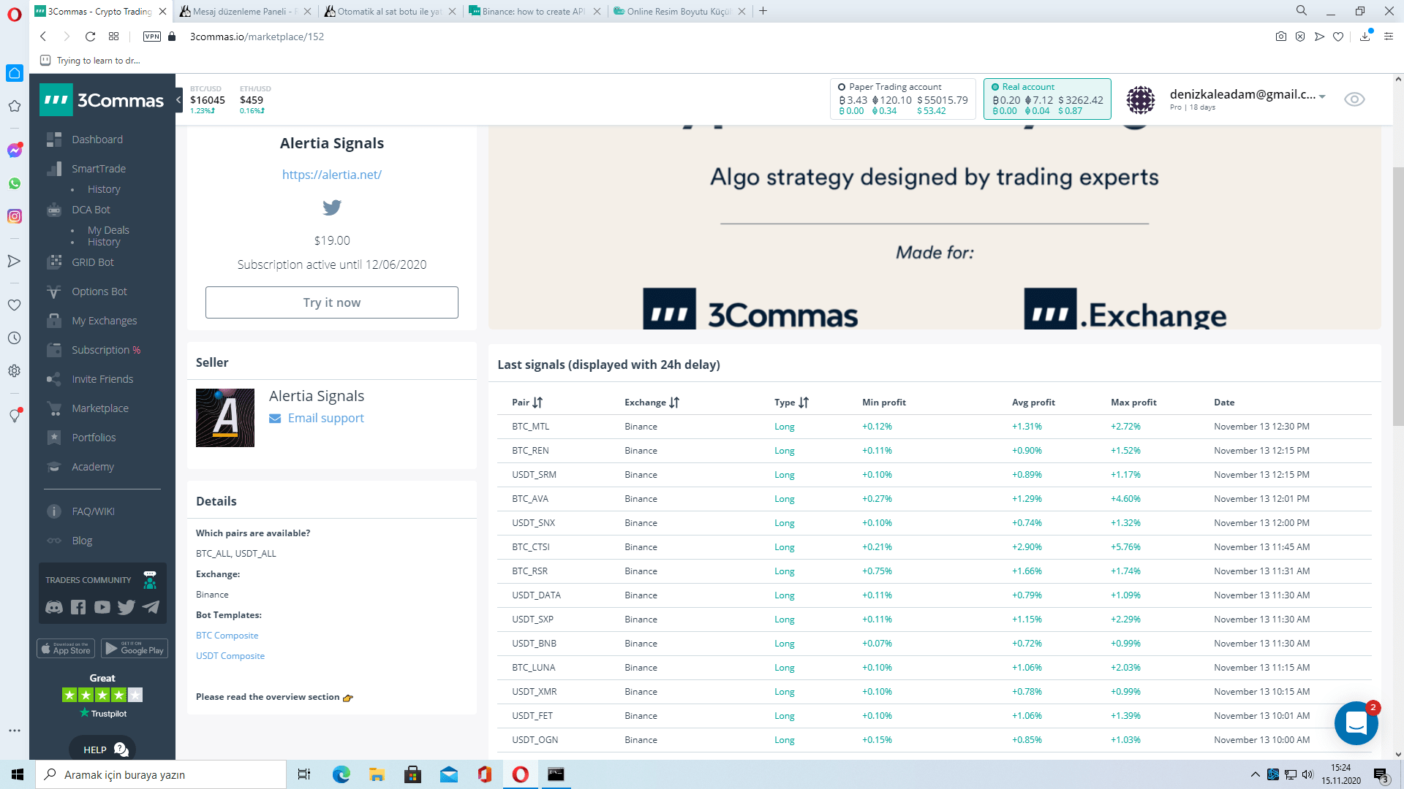The height and width of the screenshot is (789, 1404).
Task: Click the page vertical scrollbar
Action: click(1398, 296)
